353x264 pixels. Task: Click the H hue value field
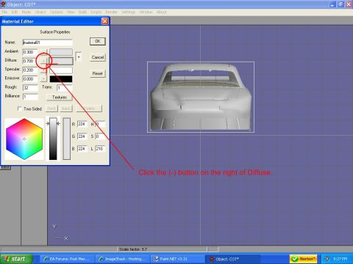click(100, 124)
